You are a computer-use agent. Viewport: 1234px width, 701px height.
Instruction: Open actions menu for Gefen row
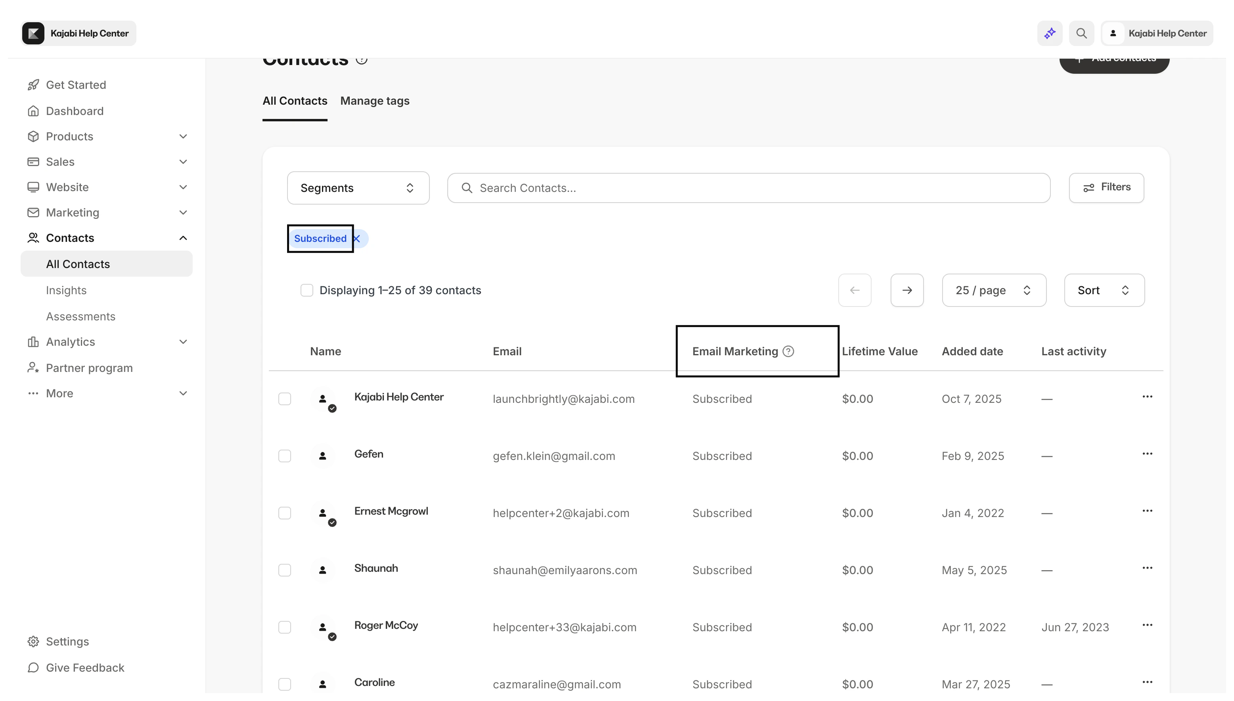coord(1147,454)
